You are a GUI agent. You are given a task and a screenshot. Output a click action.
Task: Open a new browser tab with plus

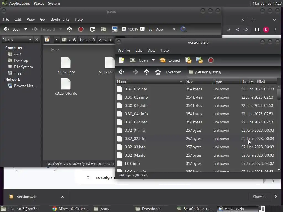(253, 20)
